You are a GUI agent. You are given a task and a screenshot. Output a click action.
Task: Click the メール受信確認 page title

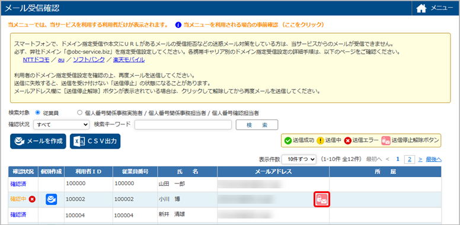[x=32, y=8]
